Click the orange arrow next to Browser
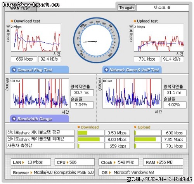 [x=31, y=172]
